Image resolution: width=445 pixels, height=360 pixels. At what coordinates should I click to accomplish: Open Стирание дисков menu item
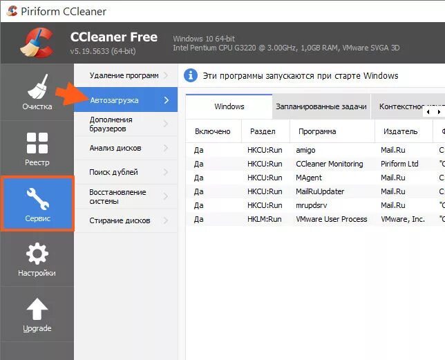pos(126,220)
